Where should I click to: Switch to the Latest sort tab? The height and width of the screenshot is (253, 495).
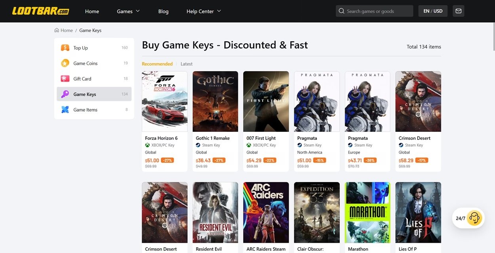pyautogui.click(x=187, y=64)
